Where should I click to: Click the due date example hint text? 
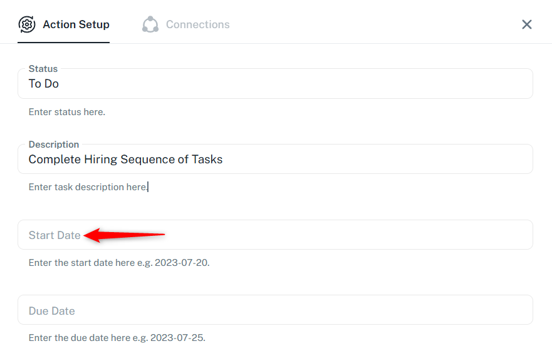pos(117,338)
